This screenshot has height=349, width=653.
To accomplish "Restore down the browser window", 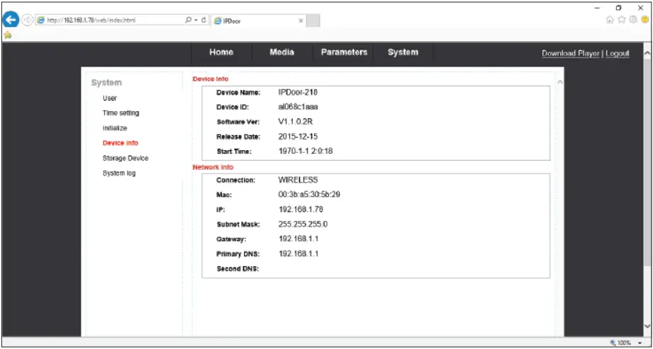I will click(x=619, y=8).
